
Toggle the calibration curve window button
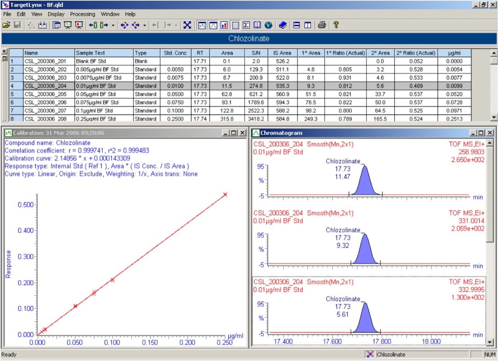(x=202, y=25)
